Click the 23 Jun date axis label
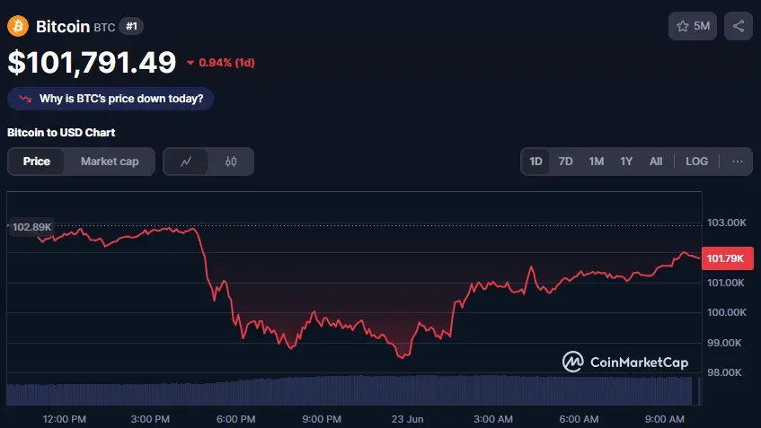This screenshot has height=428, width=761. point(407,419)
